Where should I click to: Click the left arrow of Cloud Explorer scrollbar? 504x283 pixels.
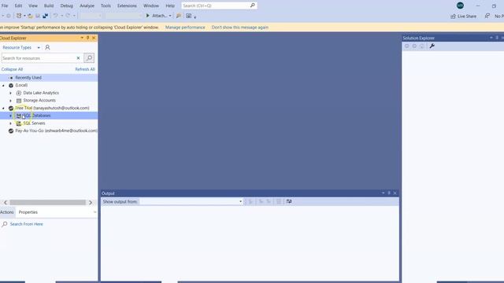(6, 203)
